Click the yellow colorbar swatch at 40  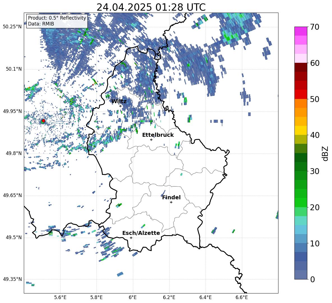(x=301, y=130)
